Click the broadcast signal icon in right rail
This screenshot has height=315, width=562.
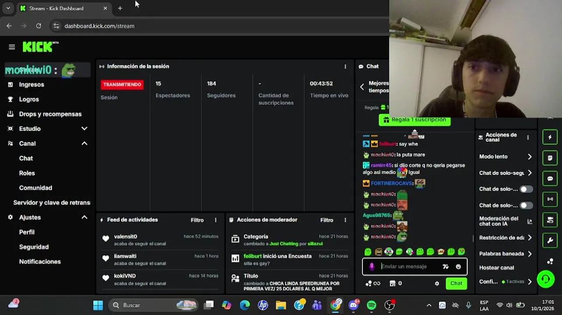coord(550,199)
